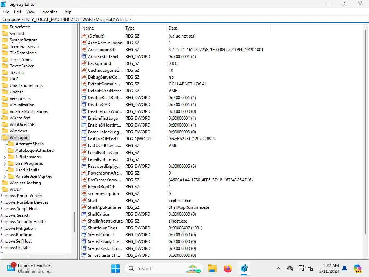Click the values pane vertical scrollbar
This screenshot has width=369, height=277.
[x=365, y=132]
